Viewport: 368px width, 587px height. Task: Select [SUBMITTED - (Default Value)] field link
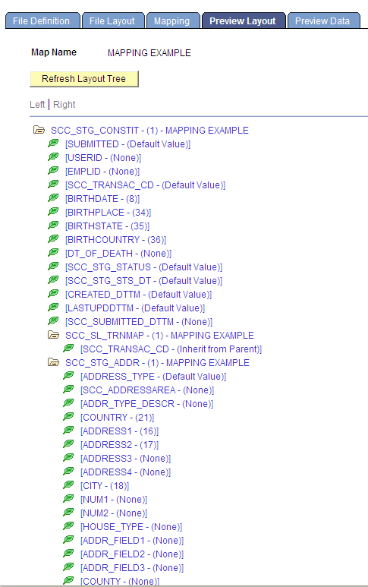click(128, 144)
